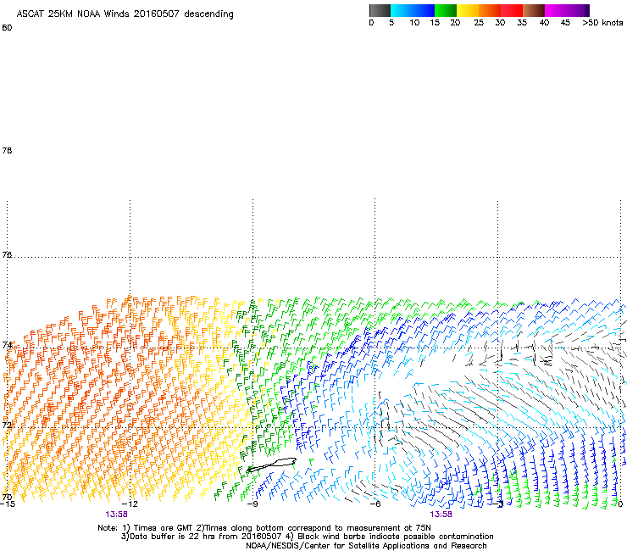Click the 'NOAA/NESDIS/Center for Satellite Applications' credit line
Screen dimensions: 627x551
366,546
